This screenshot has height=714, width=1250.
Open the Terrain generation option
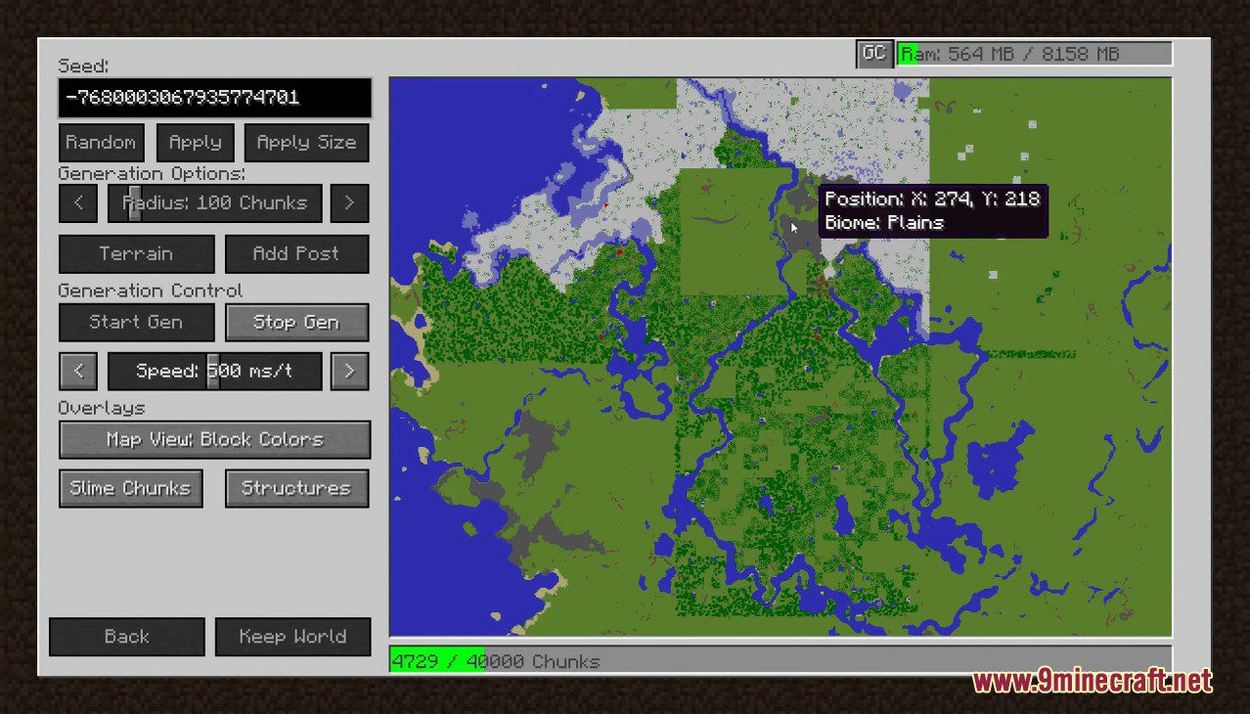click(136, 254)
